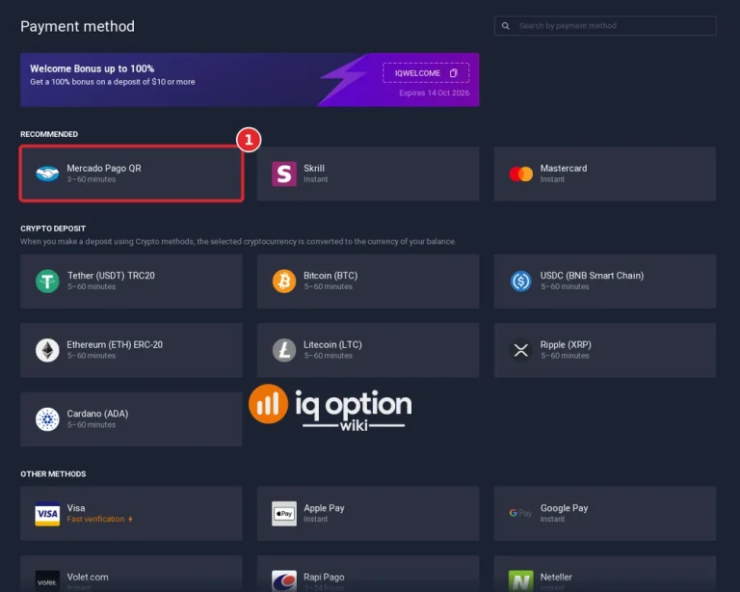Click '3–60 minutes' under Mercado Pago QR
The width and height of the screenshot is (740, 592).
coord(92,179)
